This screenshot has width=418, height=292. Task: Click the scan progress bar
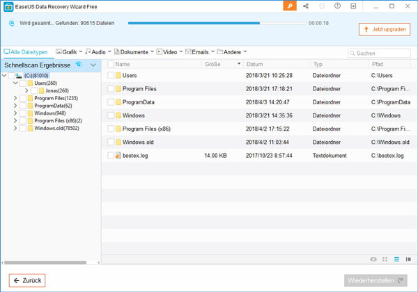[x=217, y=23]
